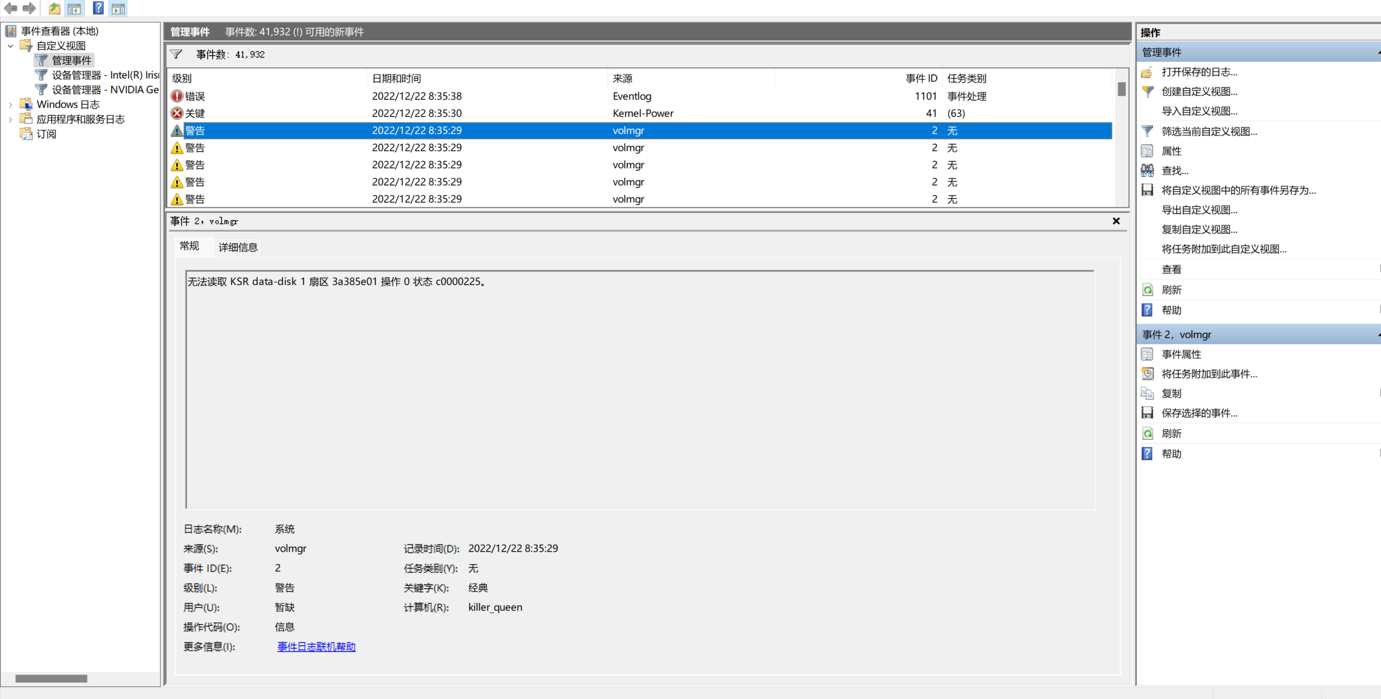The height and width of the screenshot is (699, 1381).
Task: Click the Forward arrow toolbar icon
Action: tap(29, 8)
